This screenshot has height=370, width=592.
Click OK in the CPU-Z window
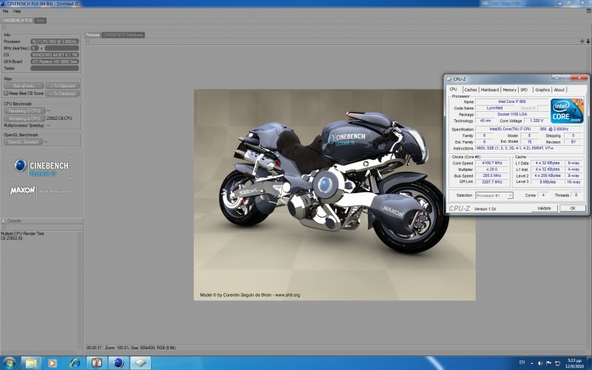(x=572, y=209)
